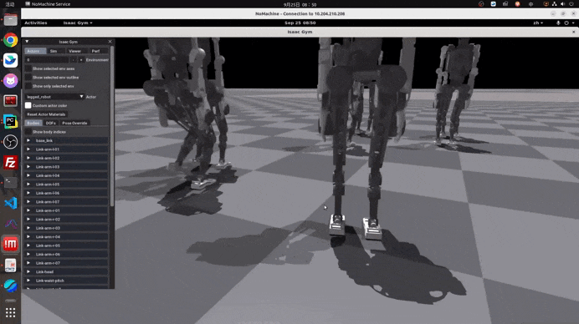Expand the Link-waist-pitch node
The width and height of the screenshot is (579, 324).
28,281
